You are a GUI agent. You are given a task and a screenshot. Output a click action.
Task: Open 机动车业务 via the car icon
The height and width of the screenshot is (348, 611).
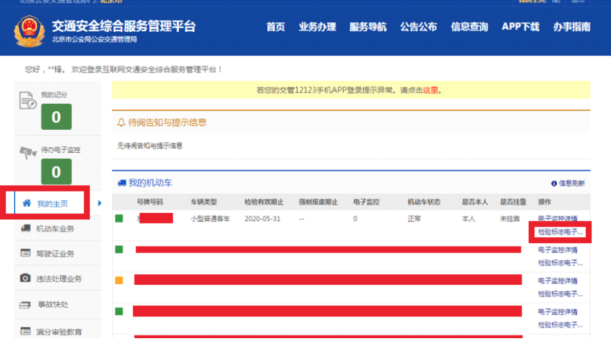point(24,229)
